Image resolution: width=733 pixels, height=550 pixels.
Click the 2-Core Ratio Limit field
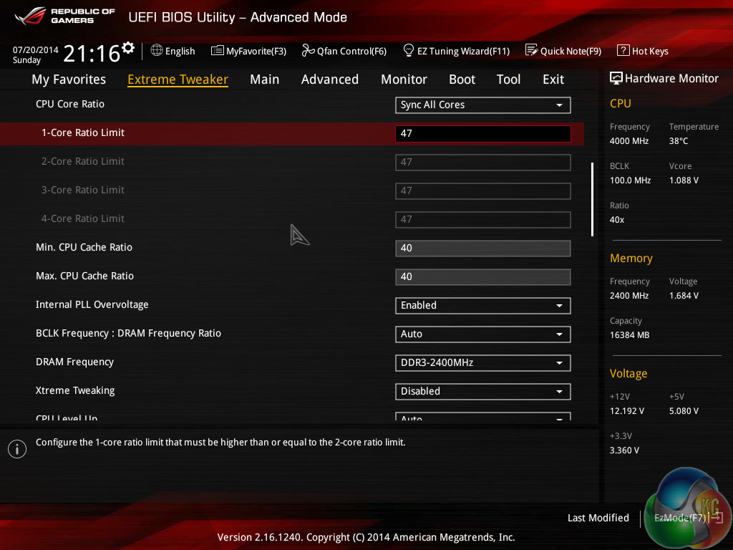coord(483,163)
